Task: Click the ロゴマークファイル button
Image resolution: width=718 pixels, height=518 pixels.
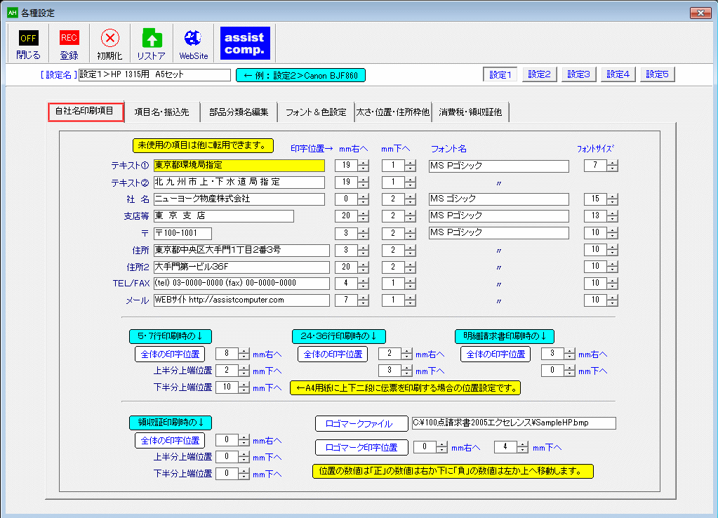Action: pos(361,424)
